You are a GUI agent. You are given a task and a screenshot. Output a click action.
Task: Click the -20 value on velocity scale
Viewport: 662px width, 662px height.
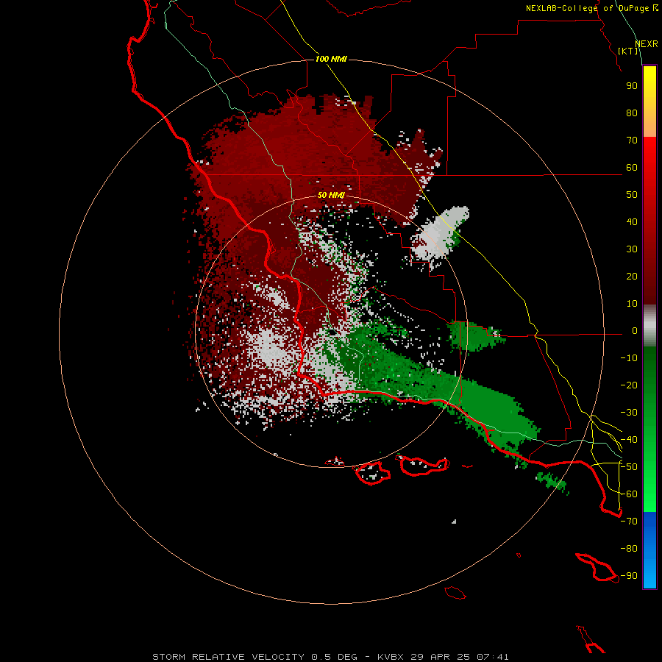[x=629, y=385]
